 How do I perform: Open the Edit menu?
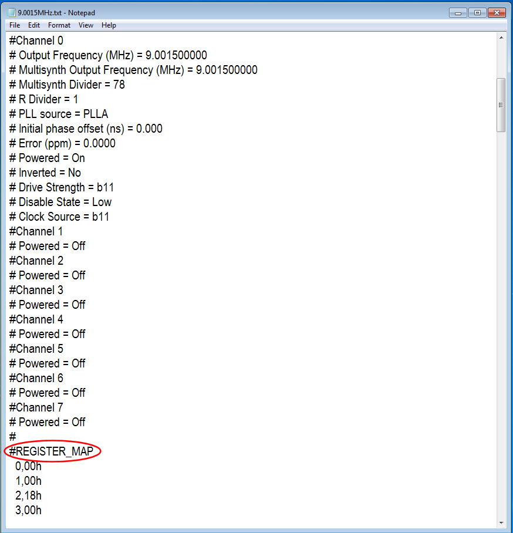coord(34,25)
